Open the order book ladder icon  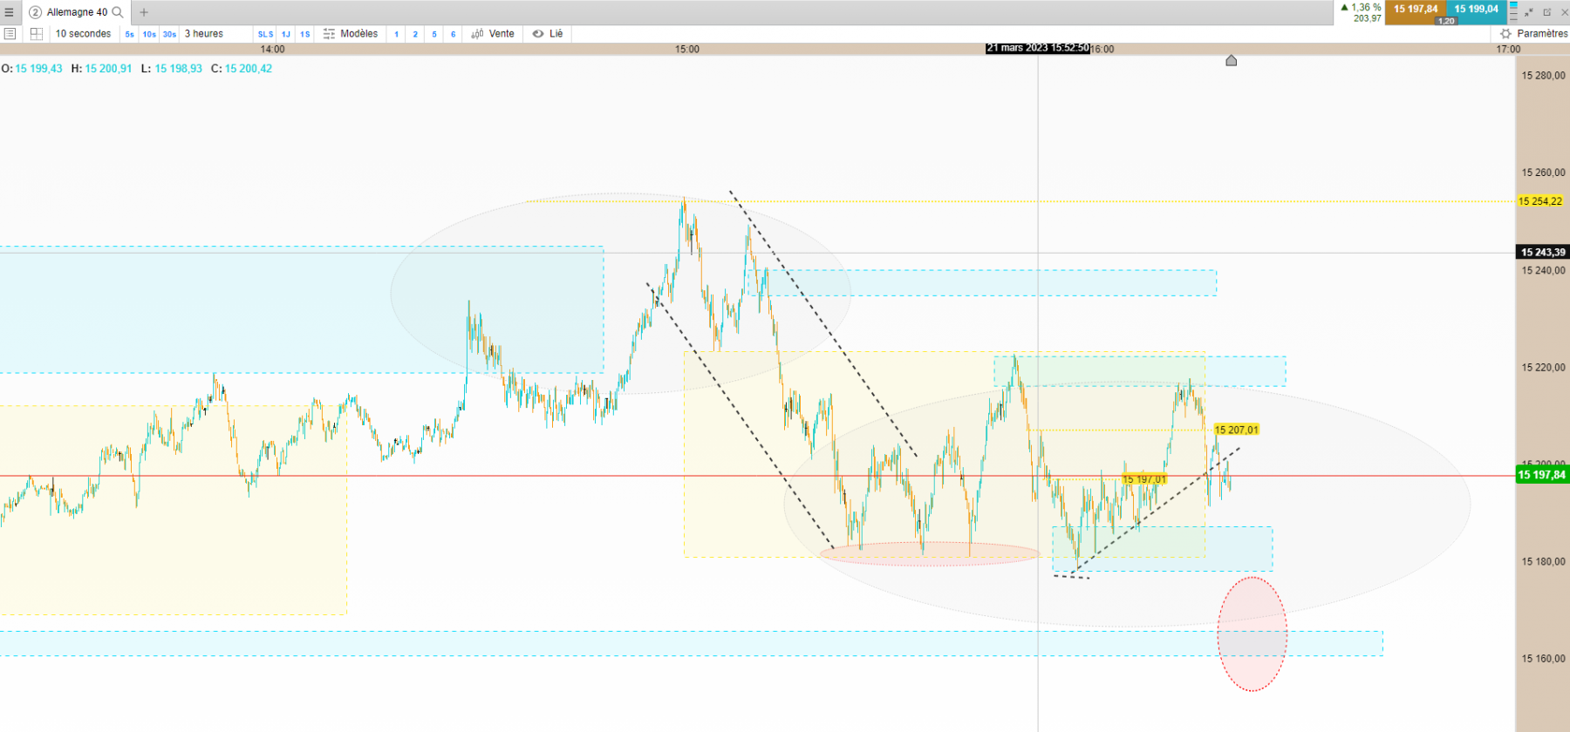1513,12
